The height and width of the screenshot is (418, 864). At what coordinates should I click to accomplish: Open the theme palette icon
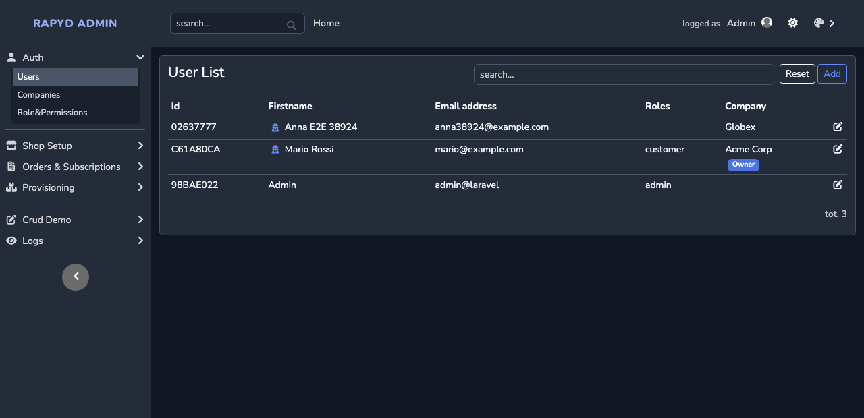[819, 23]
